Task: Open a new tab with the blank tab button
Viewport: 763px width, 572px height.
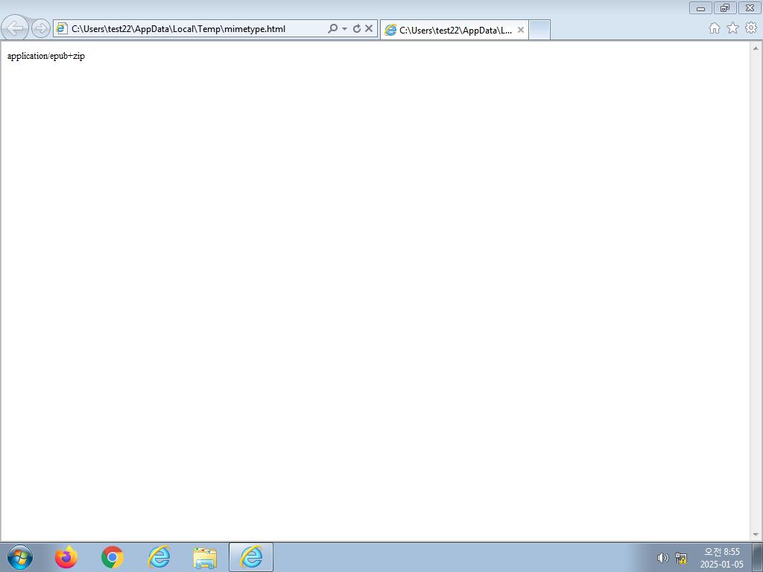Action: (539, 30)
